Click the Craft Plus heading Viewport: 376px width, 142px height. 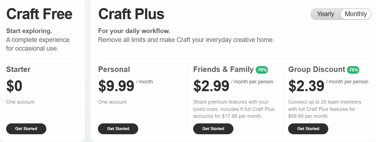tap(131, 14)
